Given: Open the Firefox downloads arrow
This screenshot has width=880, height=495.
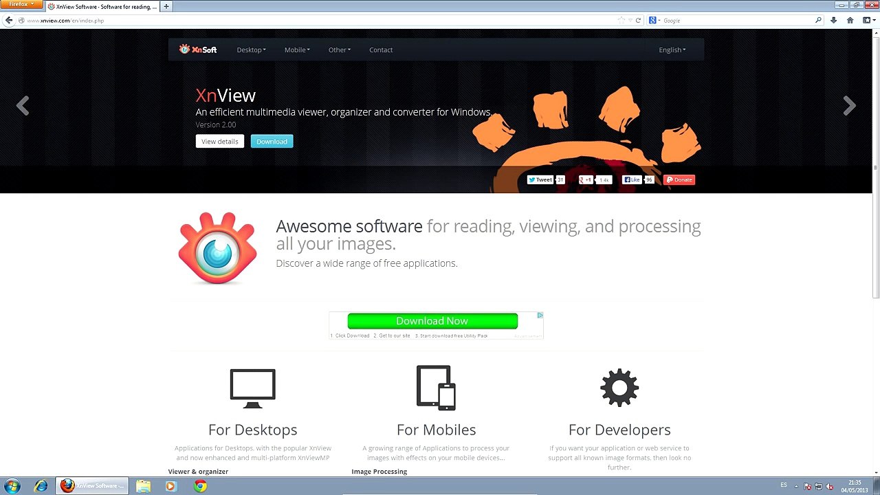Looking at the screenshot, I should pyautogui.click(x=833, y=21).
